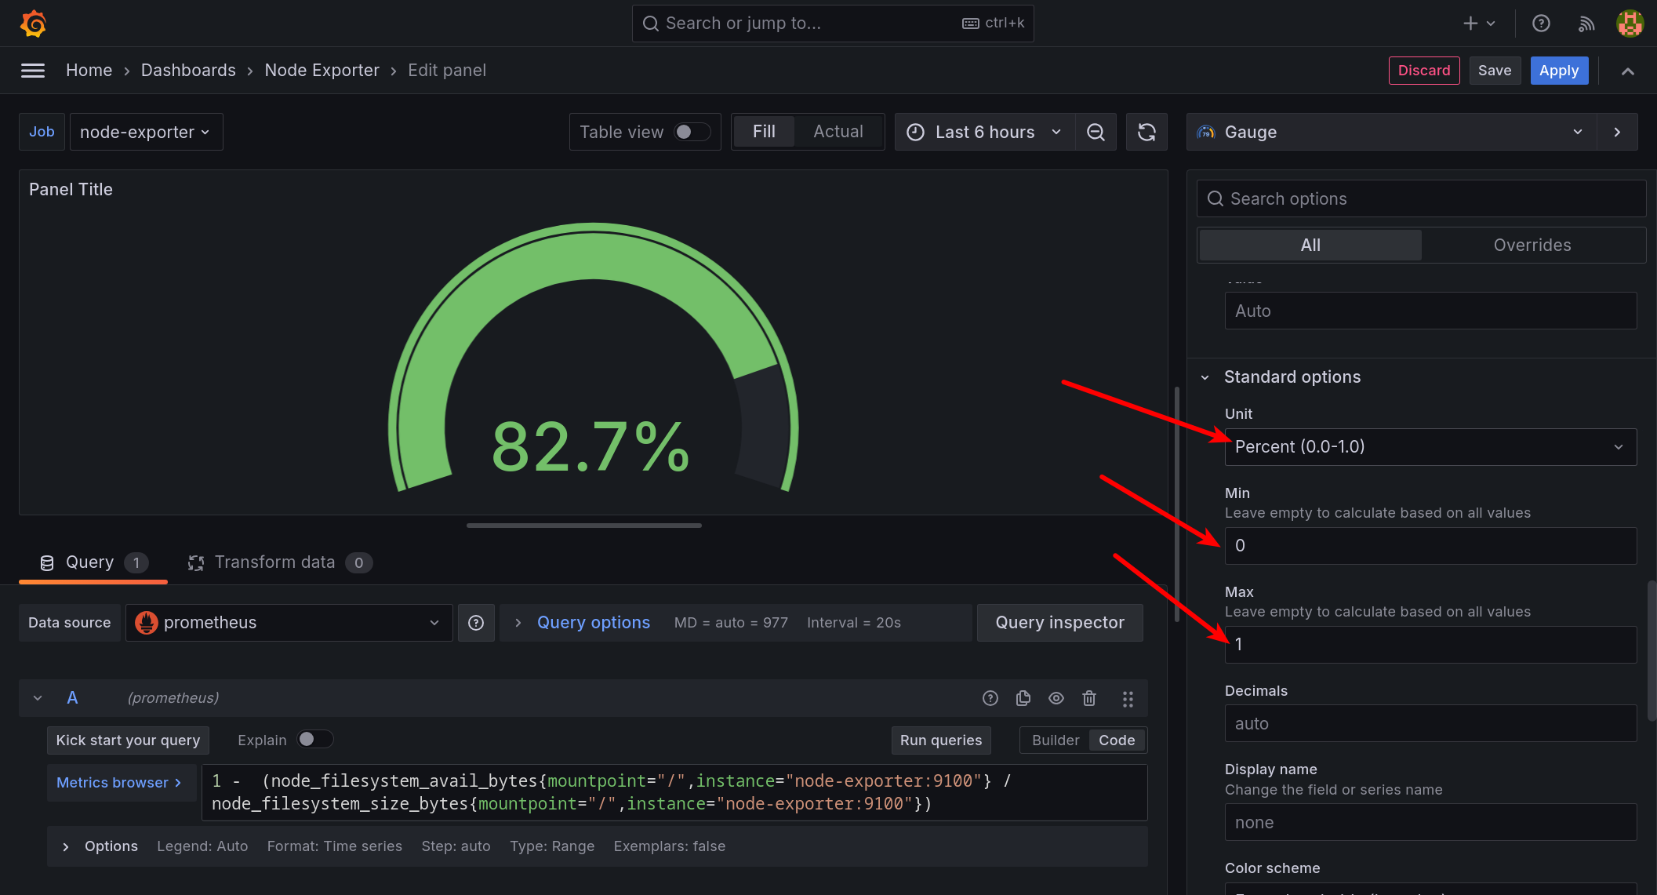Focus the Search or jump to field

[833, 24]
